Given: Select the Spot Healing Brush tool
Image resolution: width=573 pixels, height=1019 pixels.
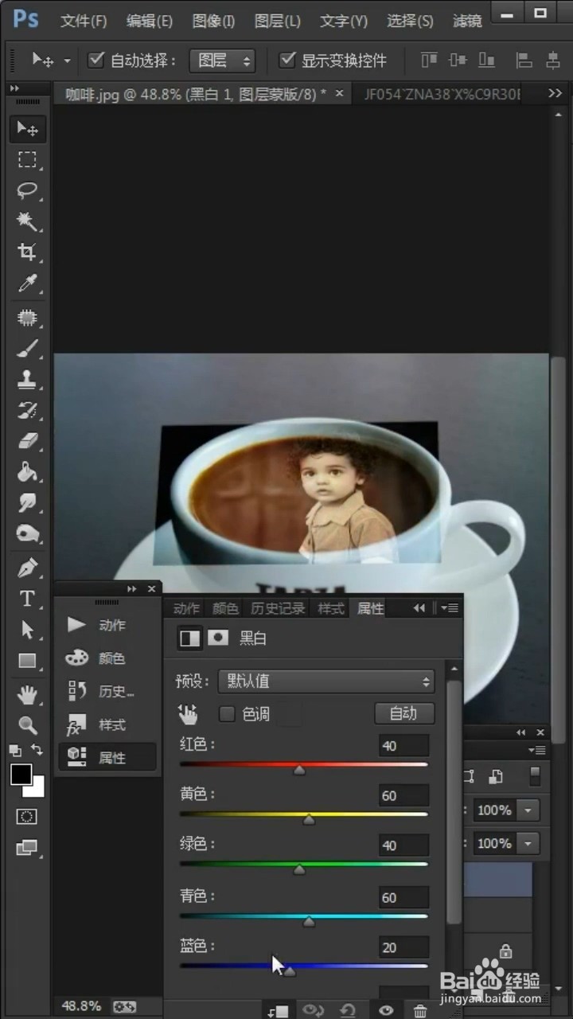Looking at the screenshot, I should 27,318.
